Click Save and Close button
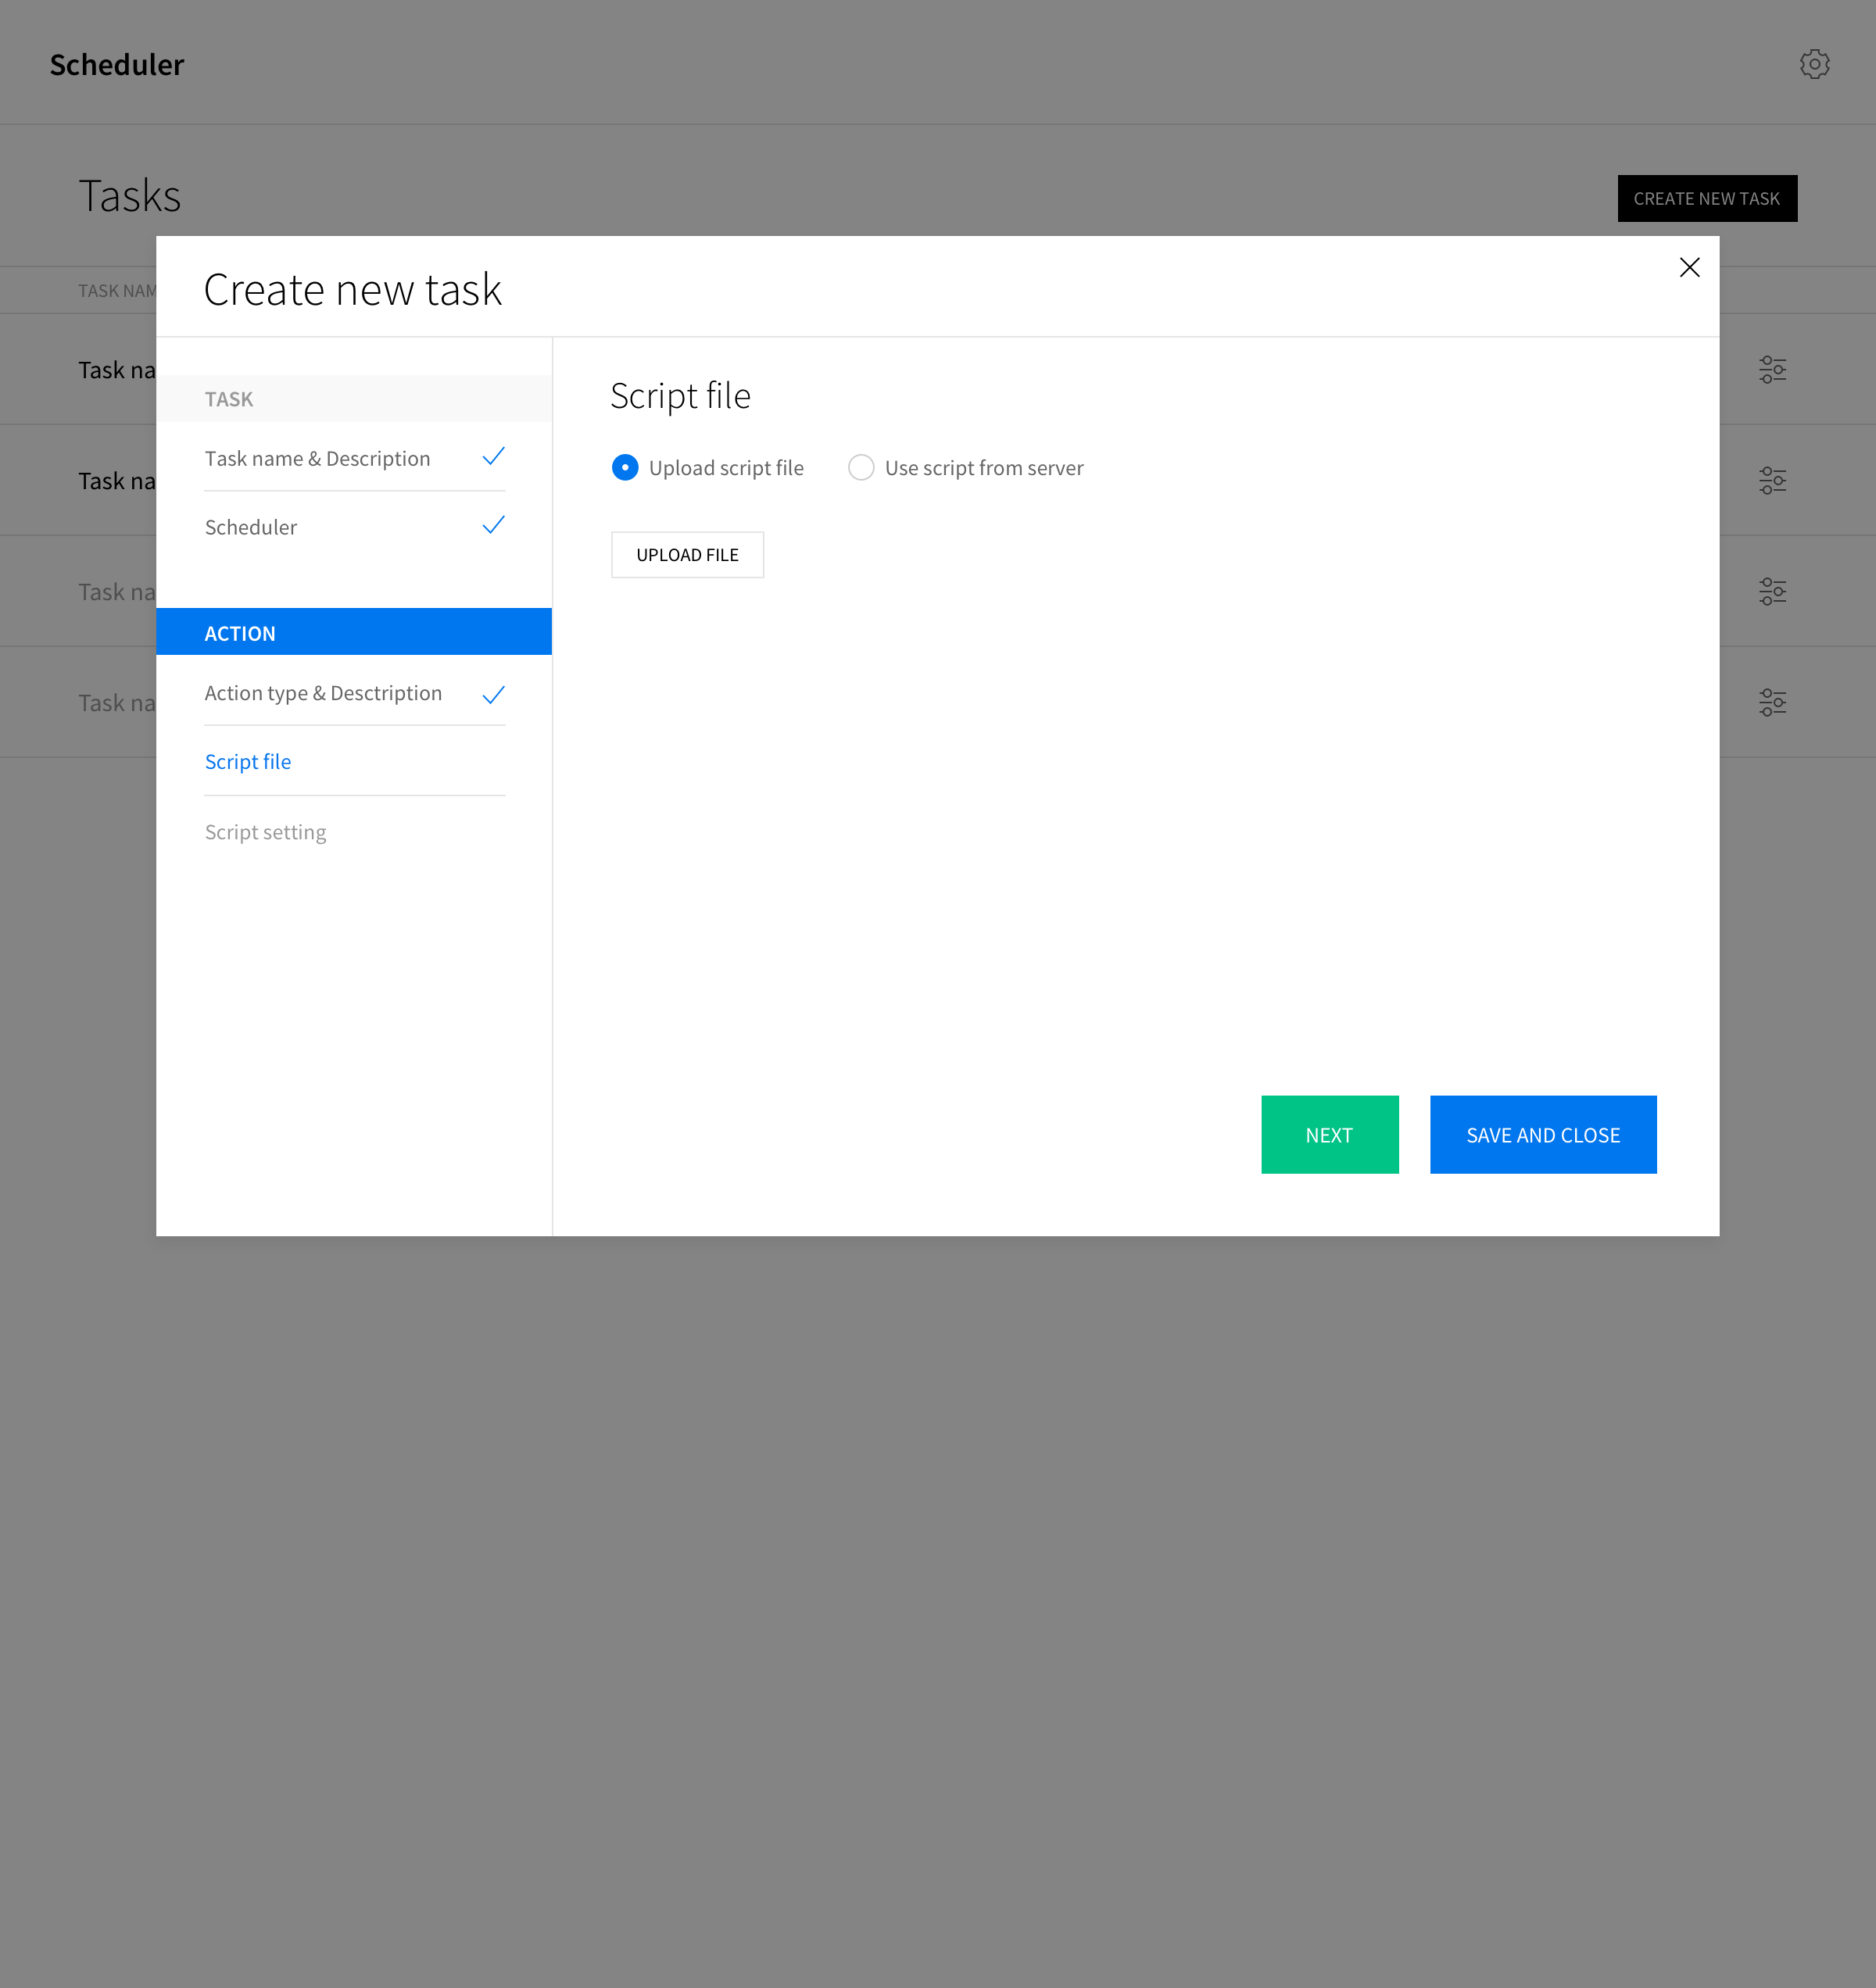The width and height of the screenshot is (1876, 1988). (1543, 1135)
